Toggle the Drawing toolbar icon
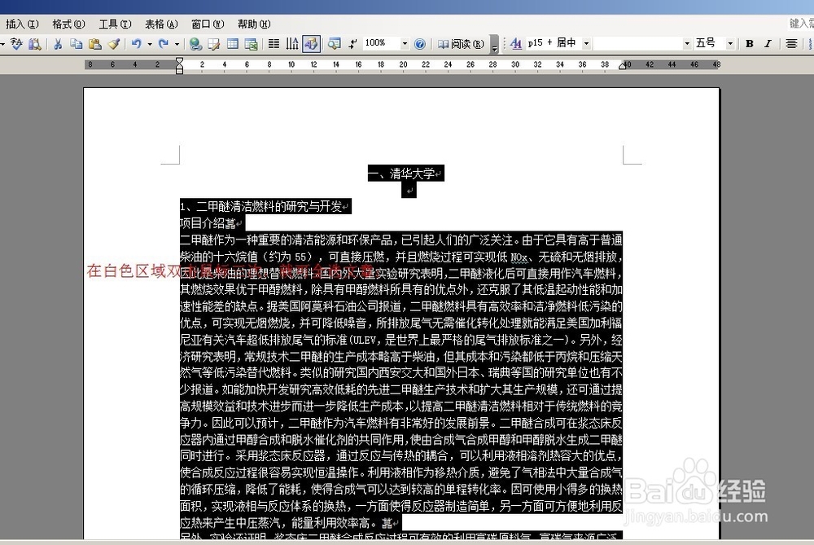The image size is (814, 545). [310, 43]
